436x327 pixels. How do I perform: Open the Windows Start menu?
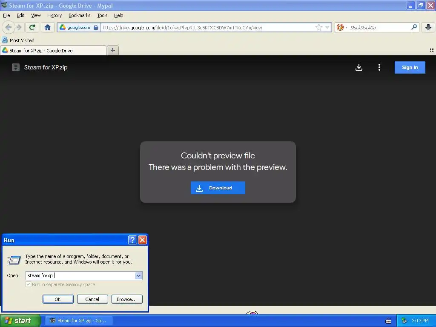tap(20, 321)
